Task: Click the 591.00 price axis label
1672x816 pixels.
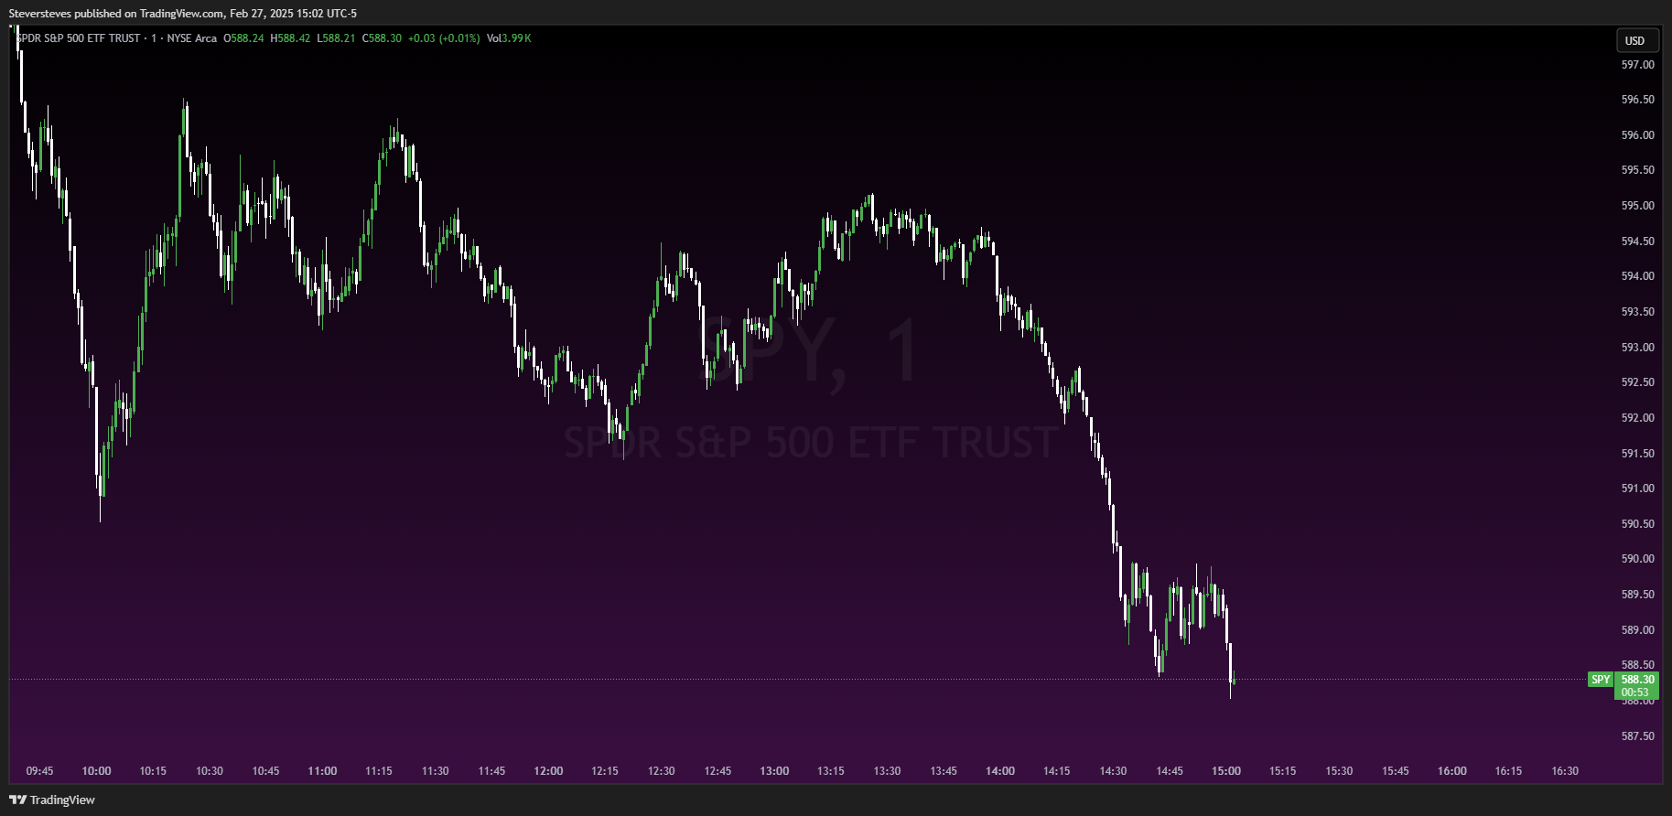Action: click(x=1637, y=489)
